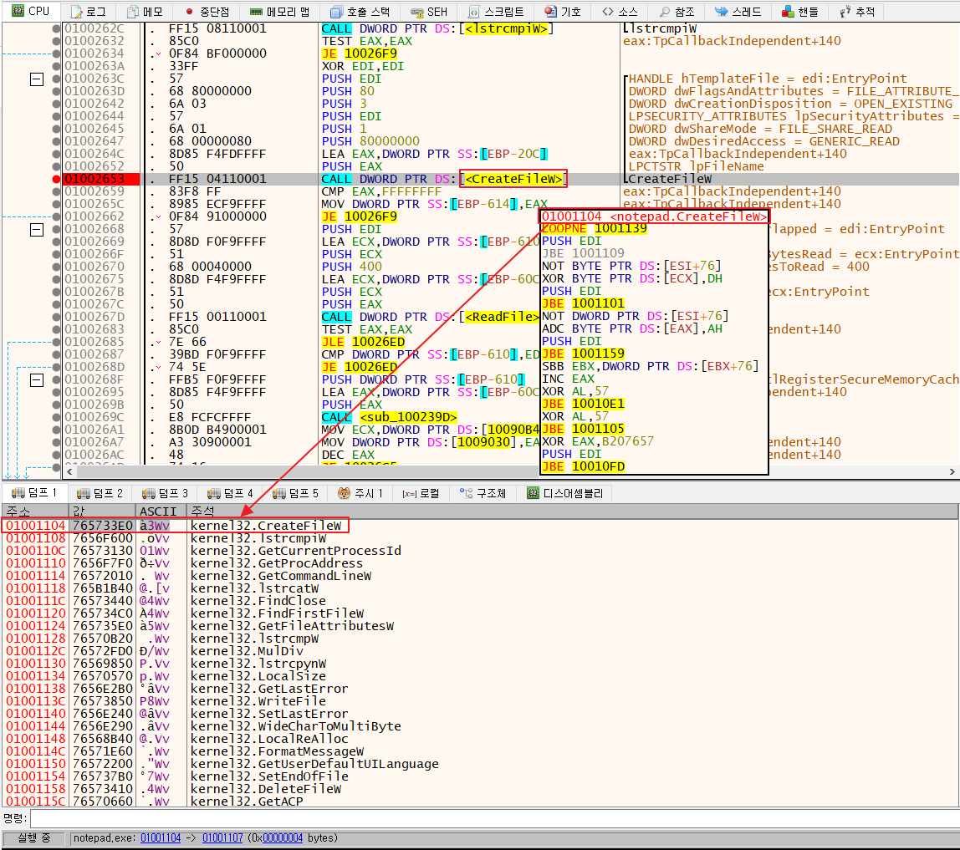
Task: Select the CALL <sub_100239D> instruction
Action: click(x=390, y=417)
